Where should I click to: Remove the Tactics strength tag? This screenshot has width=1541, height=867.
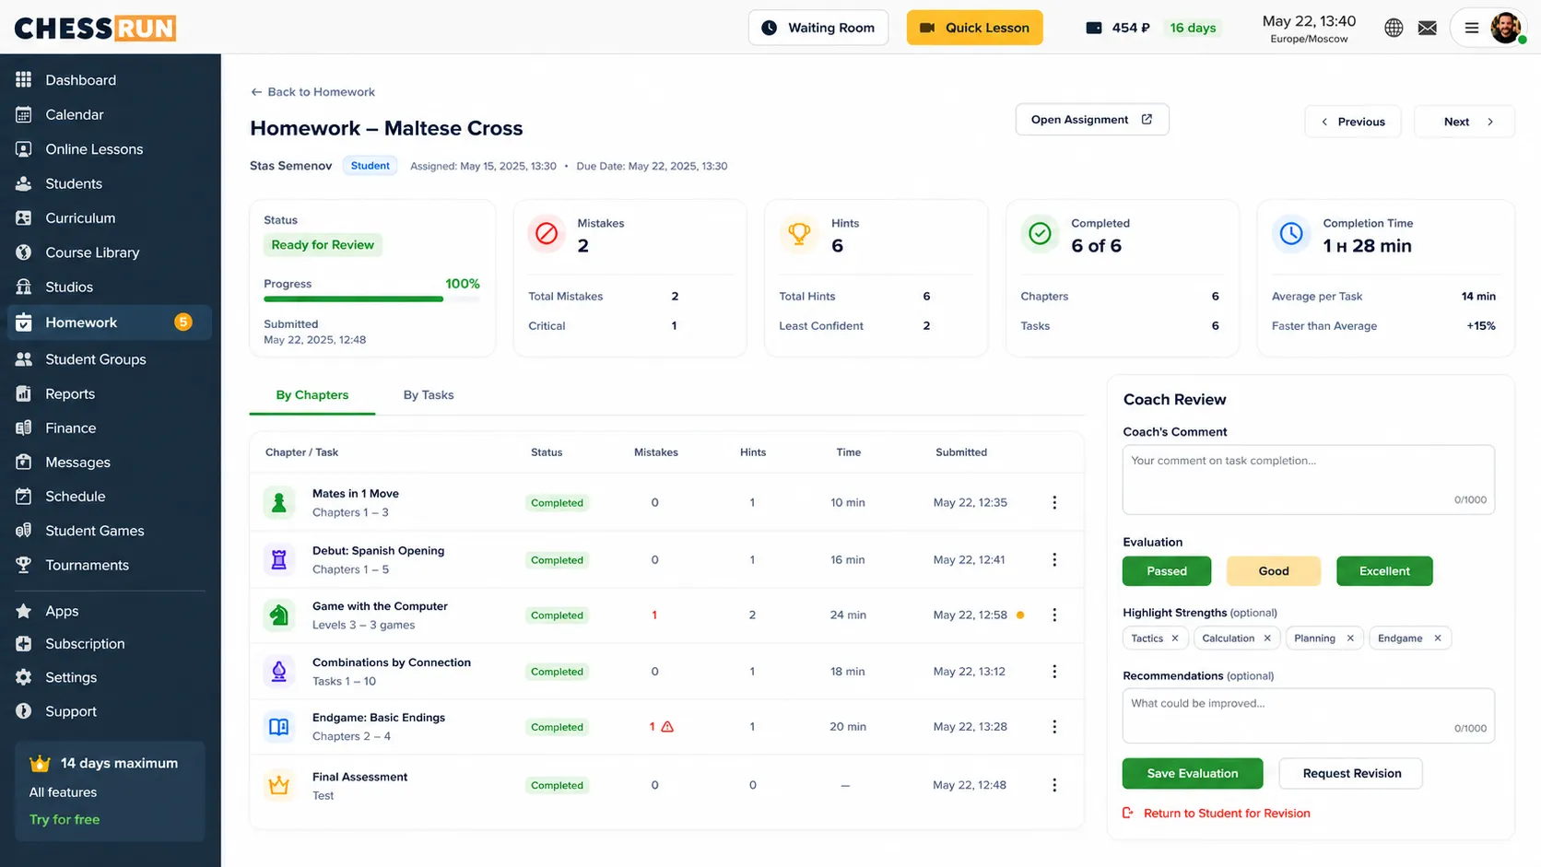click(1175, 638)
